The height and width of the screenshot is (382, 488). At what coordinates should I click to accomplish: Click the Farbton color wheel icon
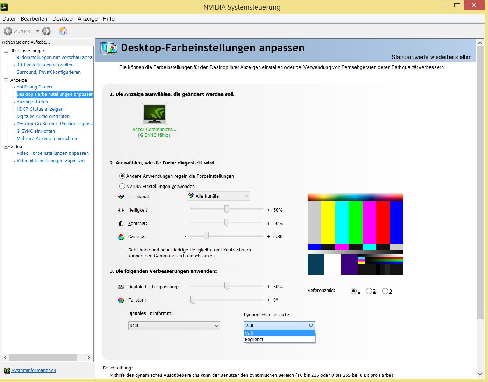click(x=121, y=300)
